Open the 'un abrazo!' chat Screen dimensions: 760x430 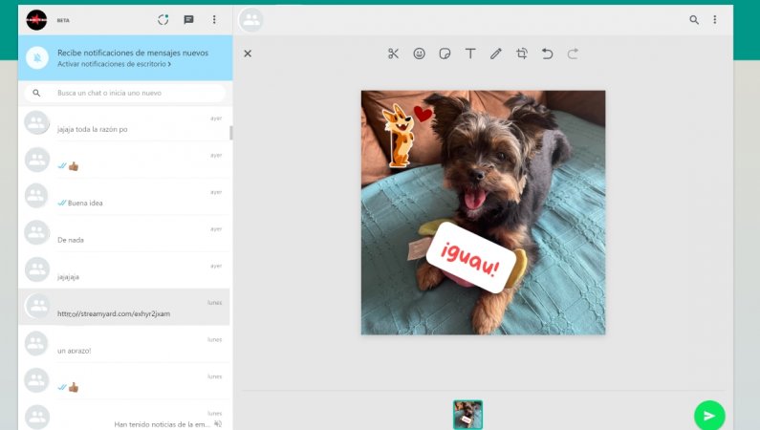coord(124,344)
